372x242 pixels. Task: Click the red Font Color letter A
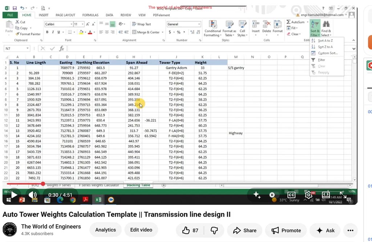click(x=90, y=32)
